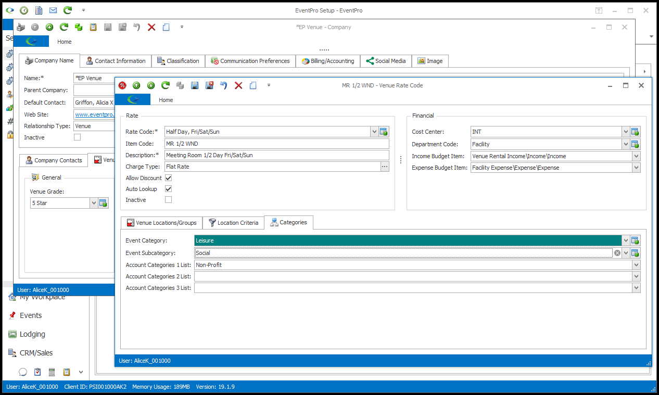
Task: Open the Image tab in Company window
Action: 430,61
